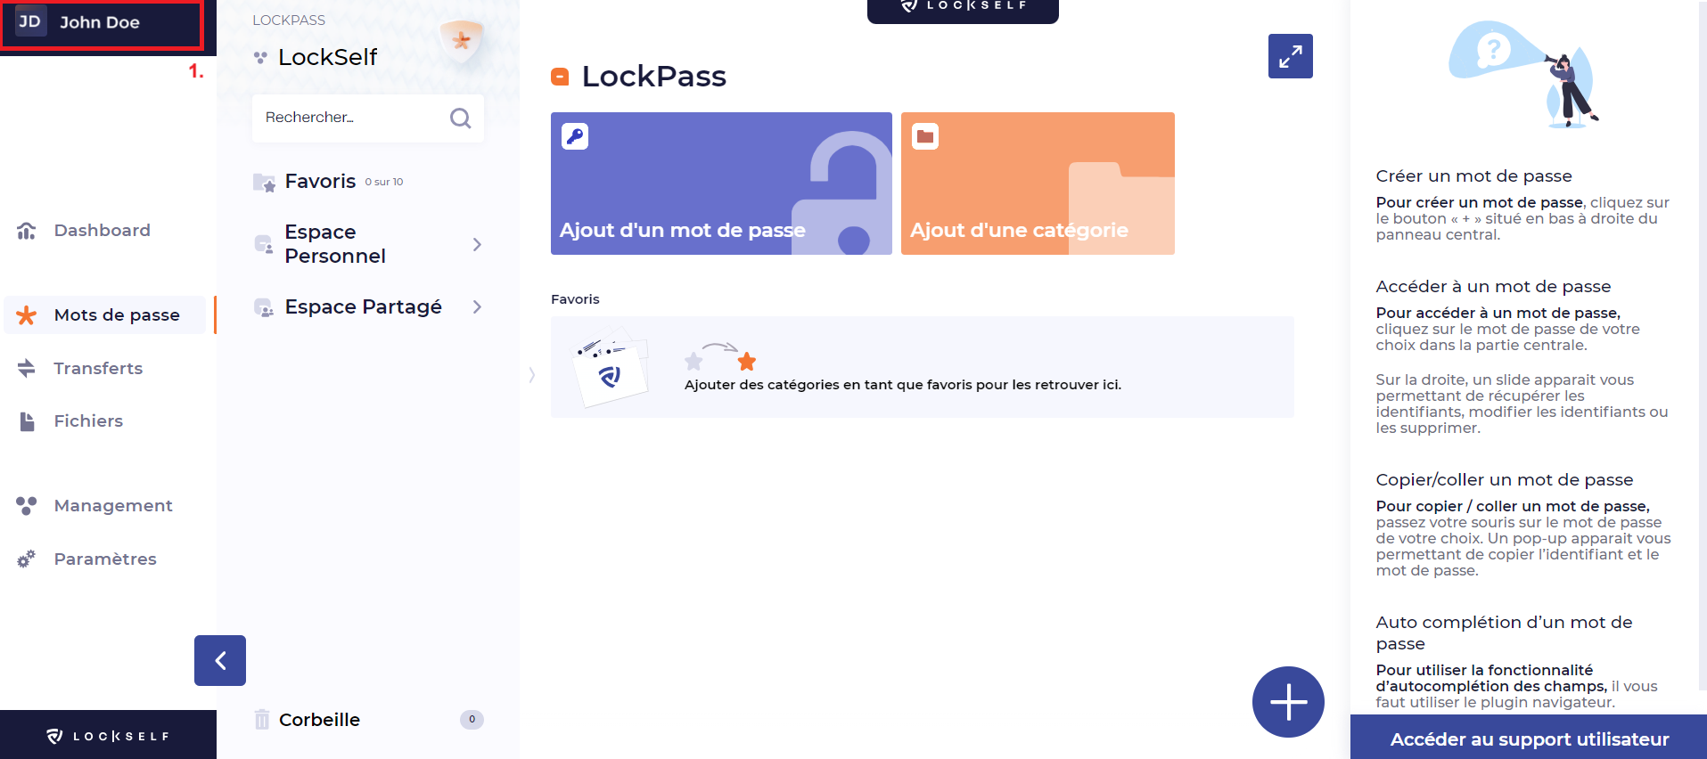This screenshot has width=1707, height=759.
Task: Focus the Rechercher search field
Action: (352, 118)
